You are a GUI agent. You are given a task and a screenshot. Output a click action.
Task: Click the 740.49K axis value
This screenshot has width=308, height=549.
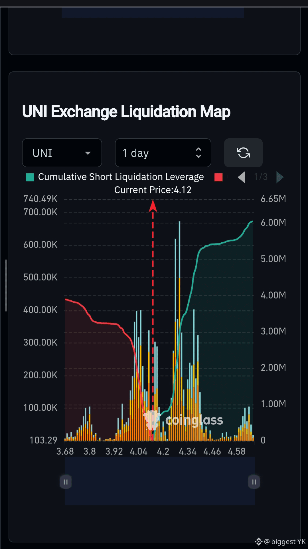click(40, 199)
